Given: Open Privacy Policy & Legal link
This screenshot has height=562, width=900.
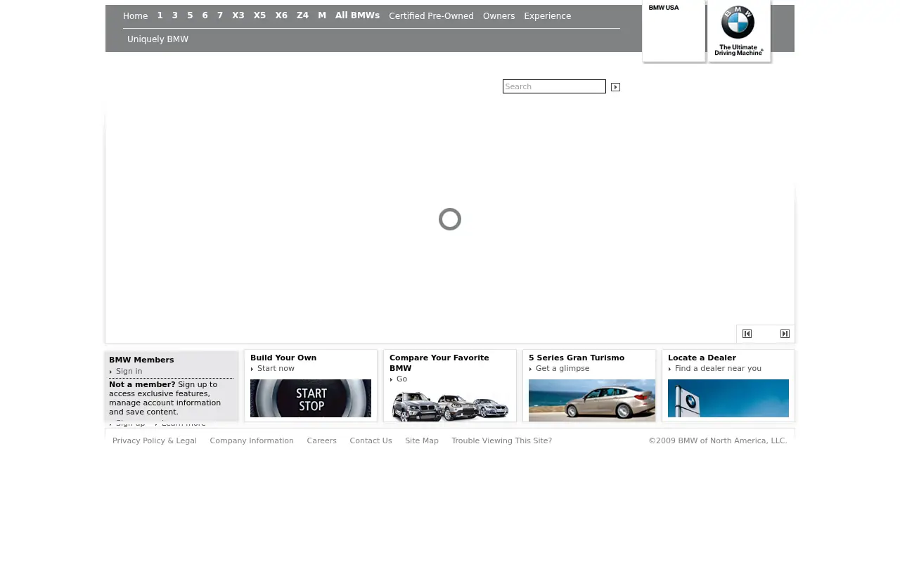Looking at the screenshot, I should (155, 441).
